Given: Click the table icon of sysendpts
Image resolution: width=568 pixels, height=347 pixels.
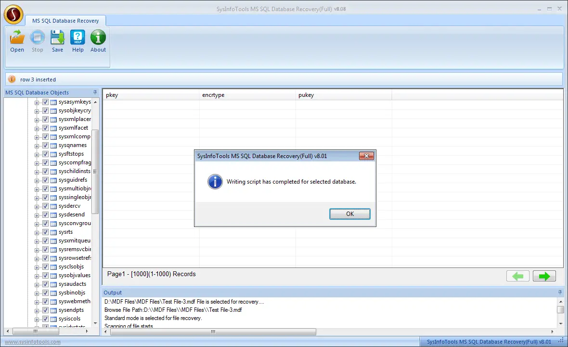Looking at the screenshot, I should point(53,310).
